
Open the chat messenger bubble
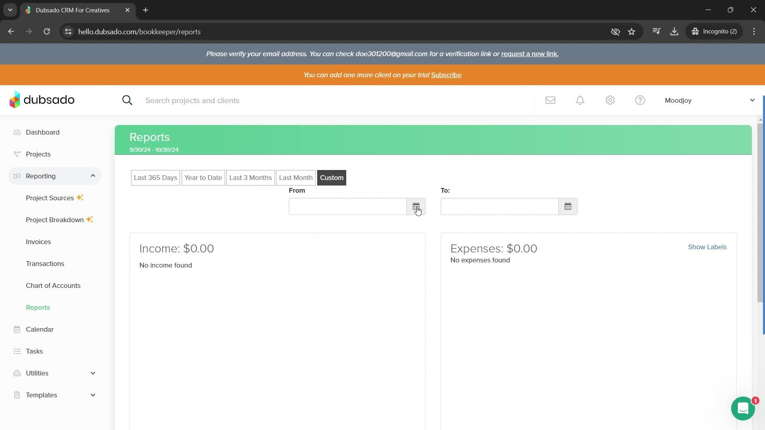tap(743, 408)
